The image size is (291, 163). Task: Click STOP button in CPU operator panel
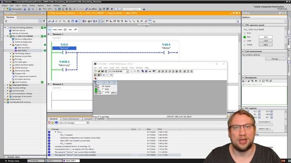tap(266, 41)
